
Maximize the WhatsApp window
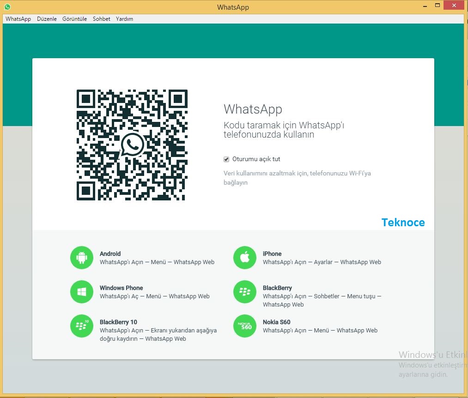click(438, 6)
